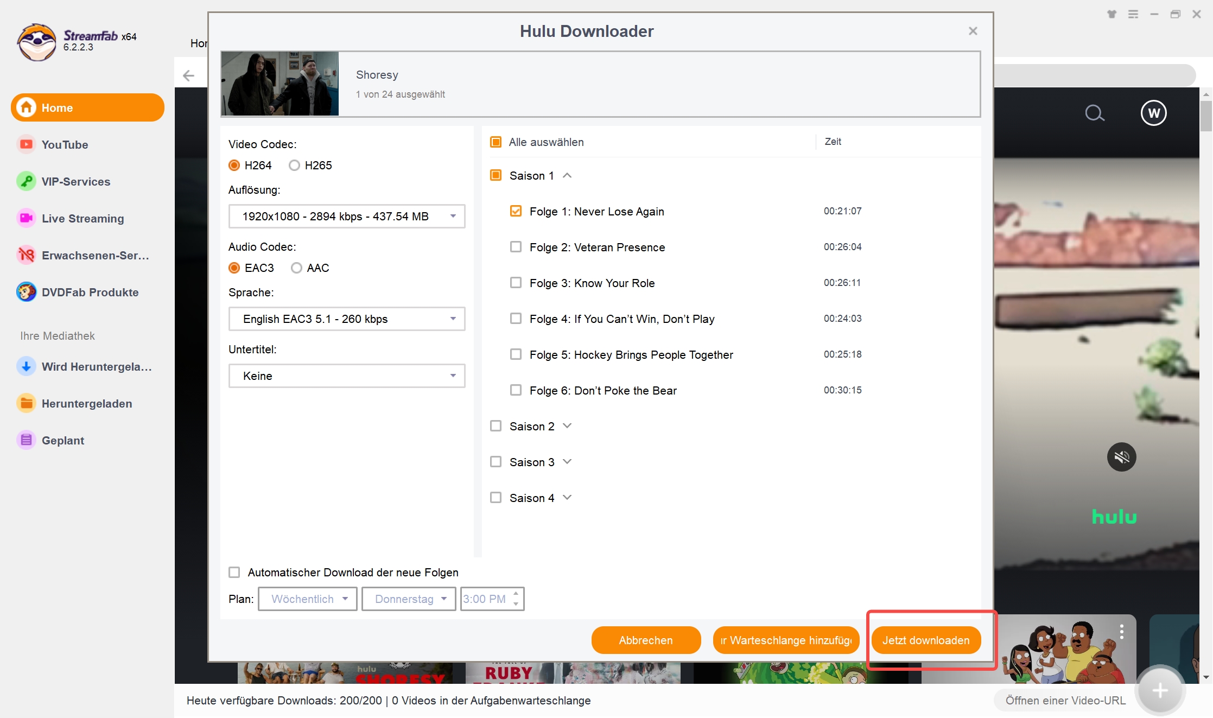1213x718 pixels.
Task: Open the VIP-Services key icon
Action: point(26,181)
